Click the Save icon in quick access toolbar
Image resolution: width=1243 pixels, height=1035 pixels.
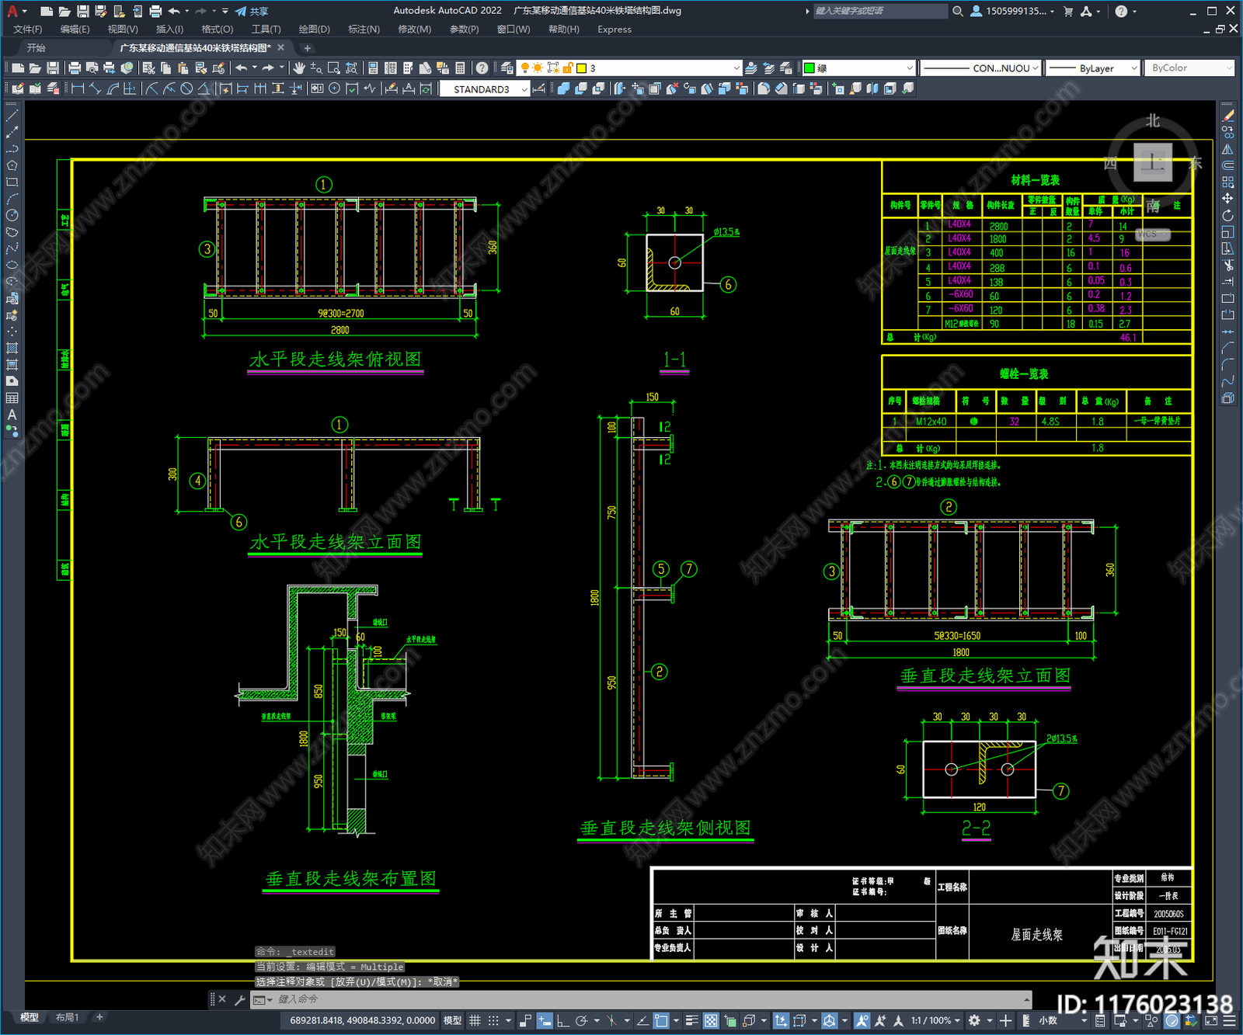pos(83,11)
